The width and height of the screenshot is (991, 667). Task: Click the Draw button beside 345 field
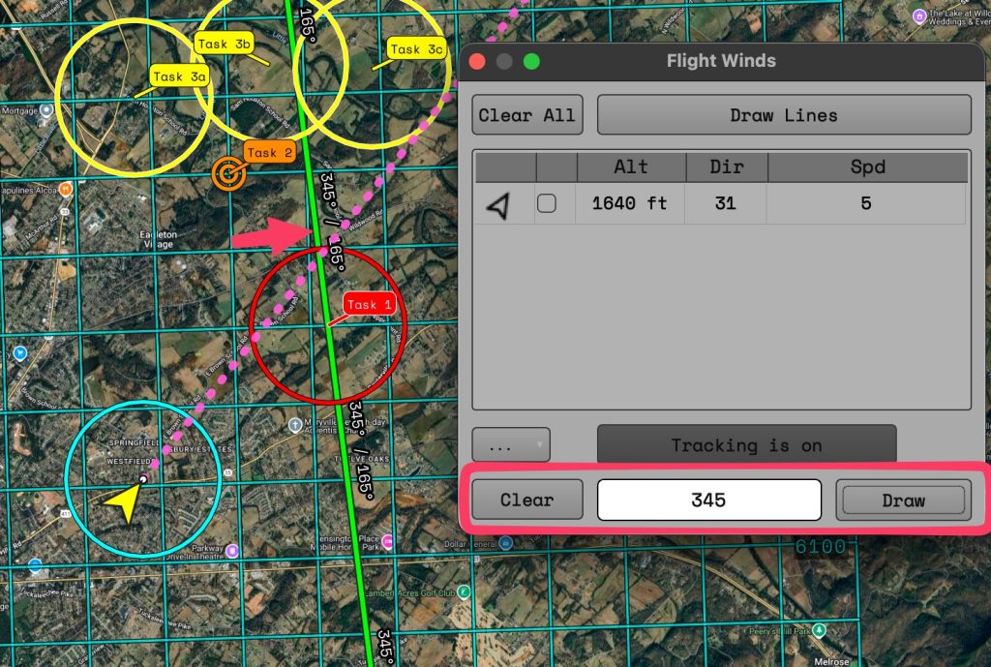pos(903,500)
